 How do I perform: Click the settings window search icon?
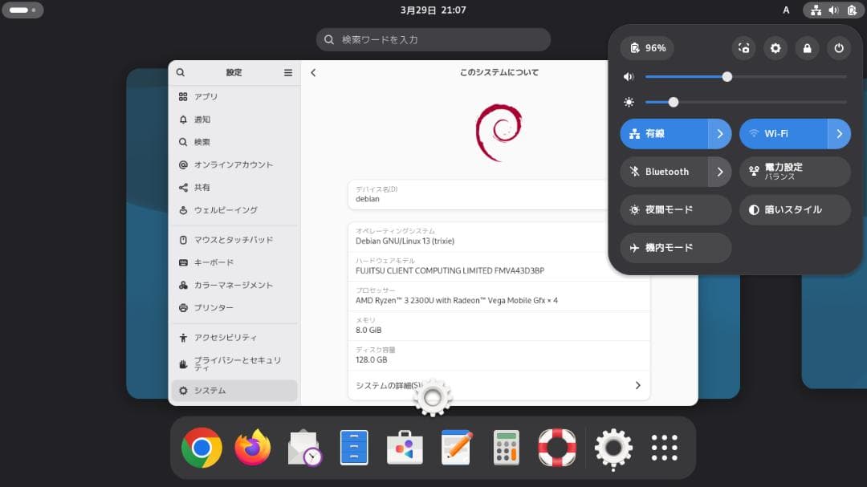click(x=181, y=72)
